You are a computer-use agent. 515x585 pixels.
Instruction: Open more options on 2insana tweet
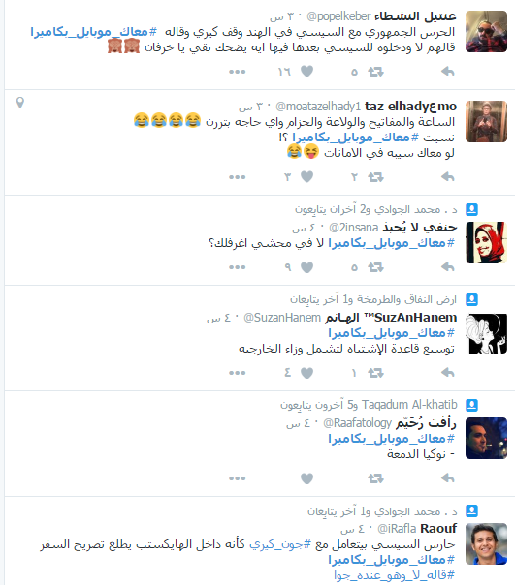click(238, 267)
